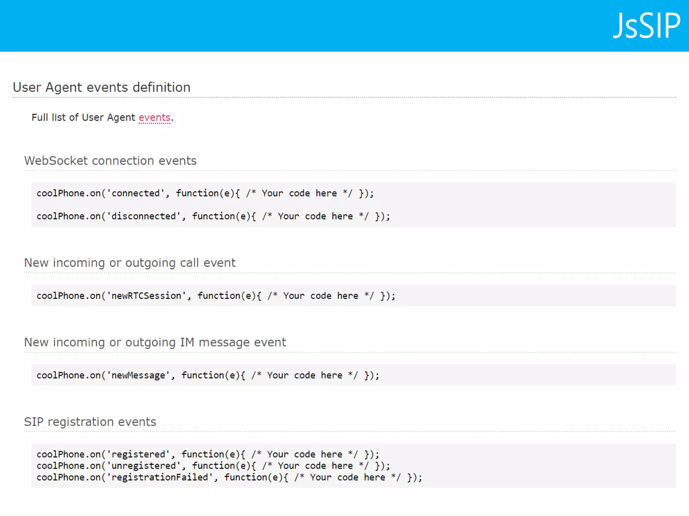Click the 'newRTCSession' code line

coord(216,296)
